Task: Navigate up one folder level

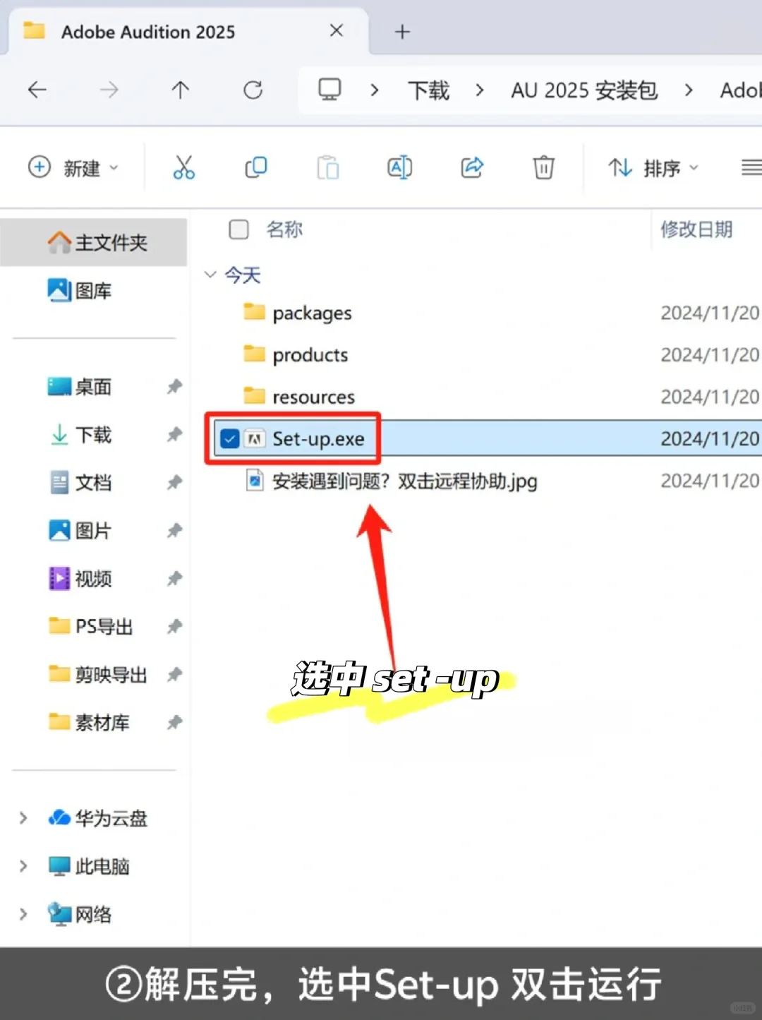Action: pyautogui.click(x=180, y=90)
